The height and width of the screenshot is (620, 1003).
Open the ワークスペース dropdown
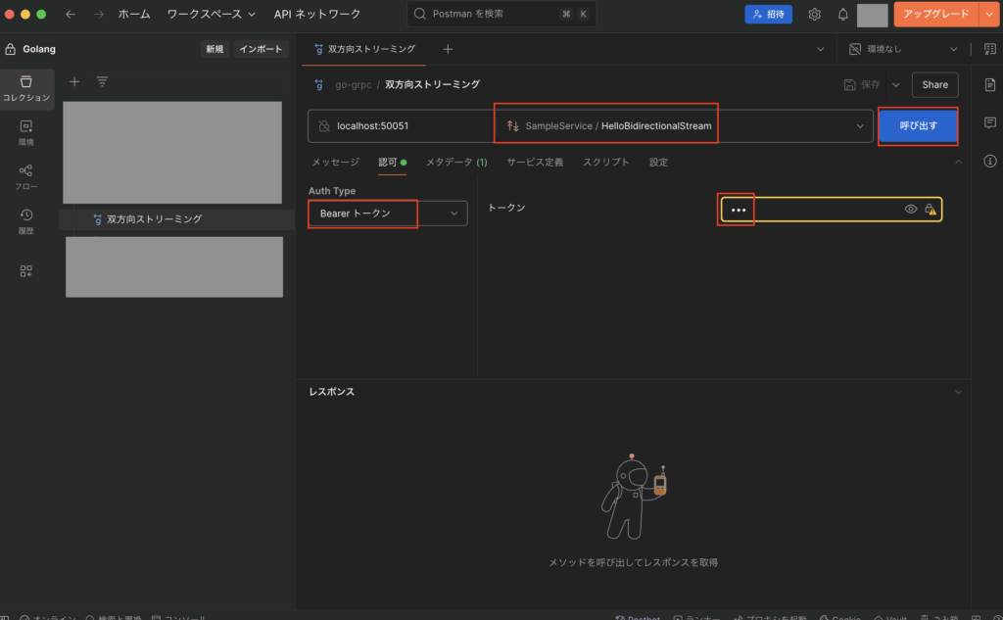click(x=212, y=14)
